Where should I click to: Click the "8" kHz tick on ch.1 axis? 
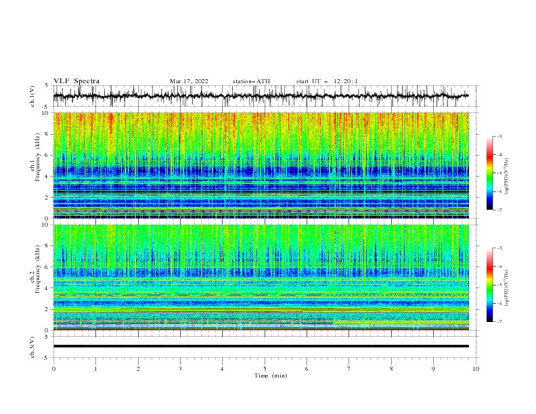point(47,134)
